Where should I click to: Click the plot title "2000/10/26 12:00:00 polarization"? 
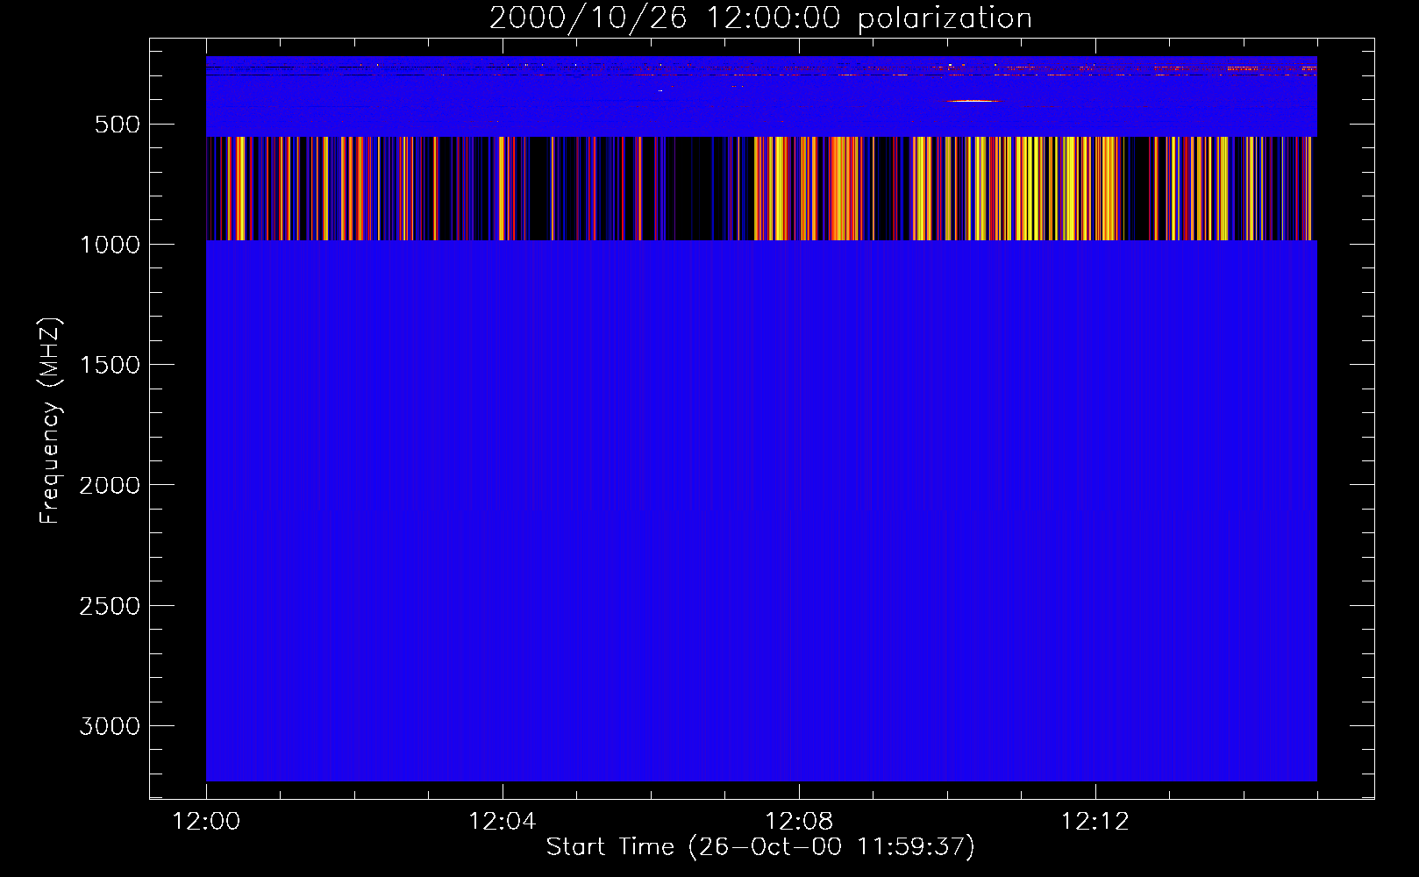pos(760,18)
